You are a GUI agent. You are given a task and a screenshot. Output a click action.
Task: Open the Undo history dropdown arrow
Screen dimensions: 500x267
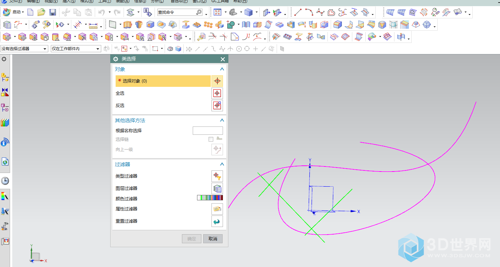[109, 12]
